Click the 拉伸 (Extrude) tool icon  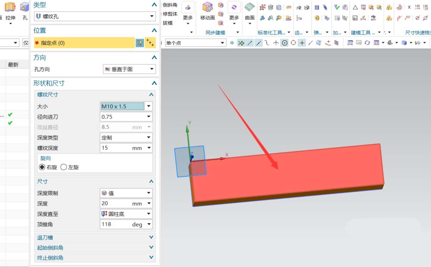(x=10, y=7)
